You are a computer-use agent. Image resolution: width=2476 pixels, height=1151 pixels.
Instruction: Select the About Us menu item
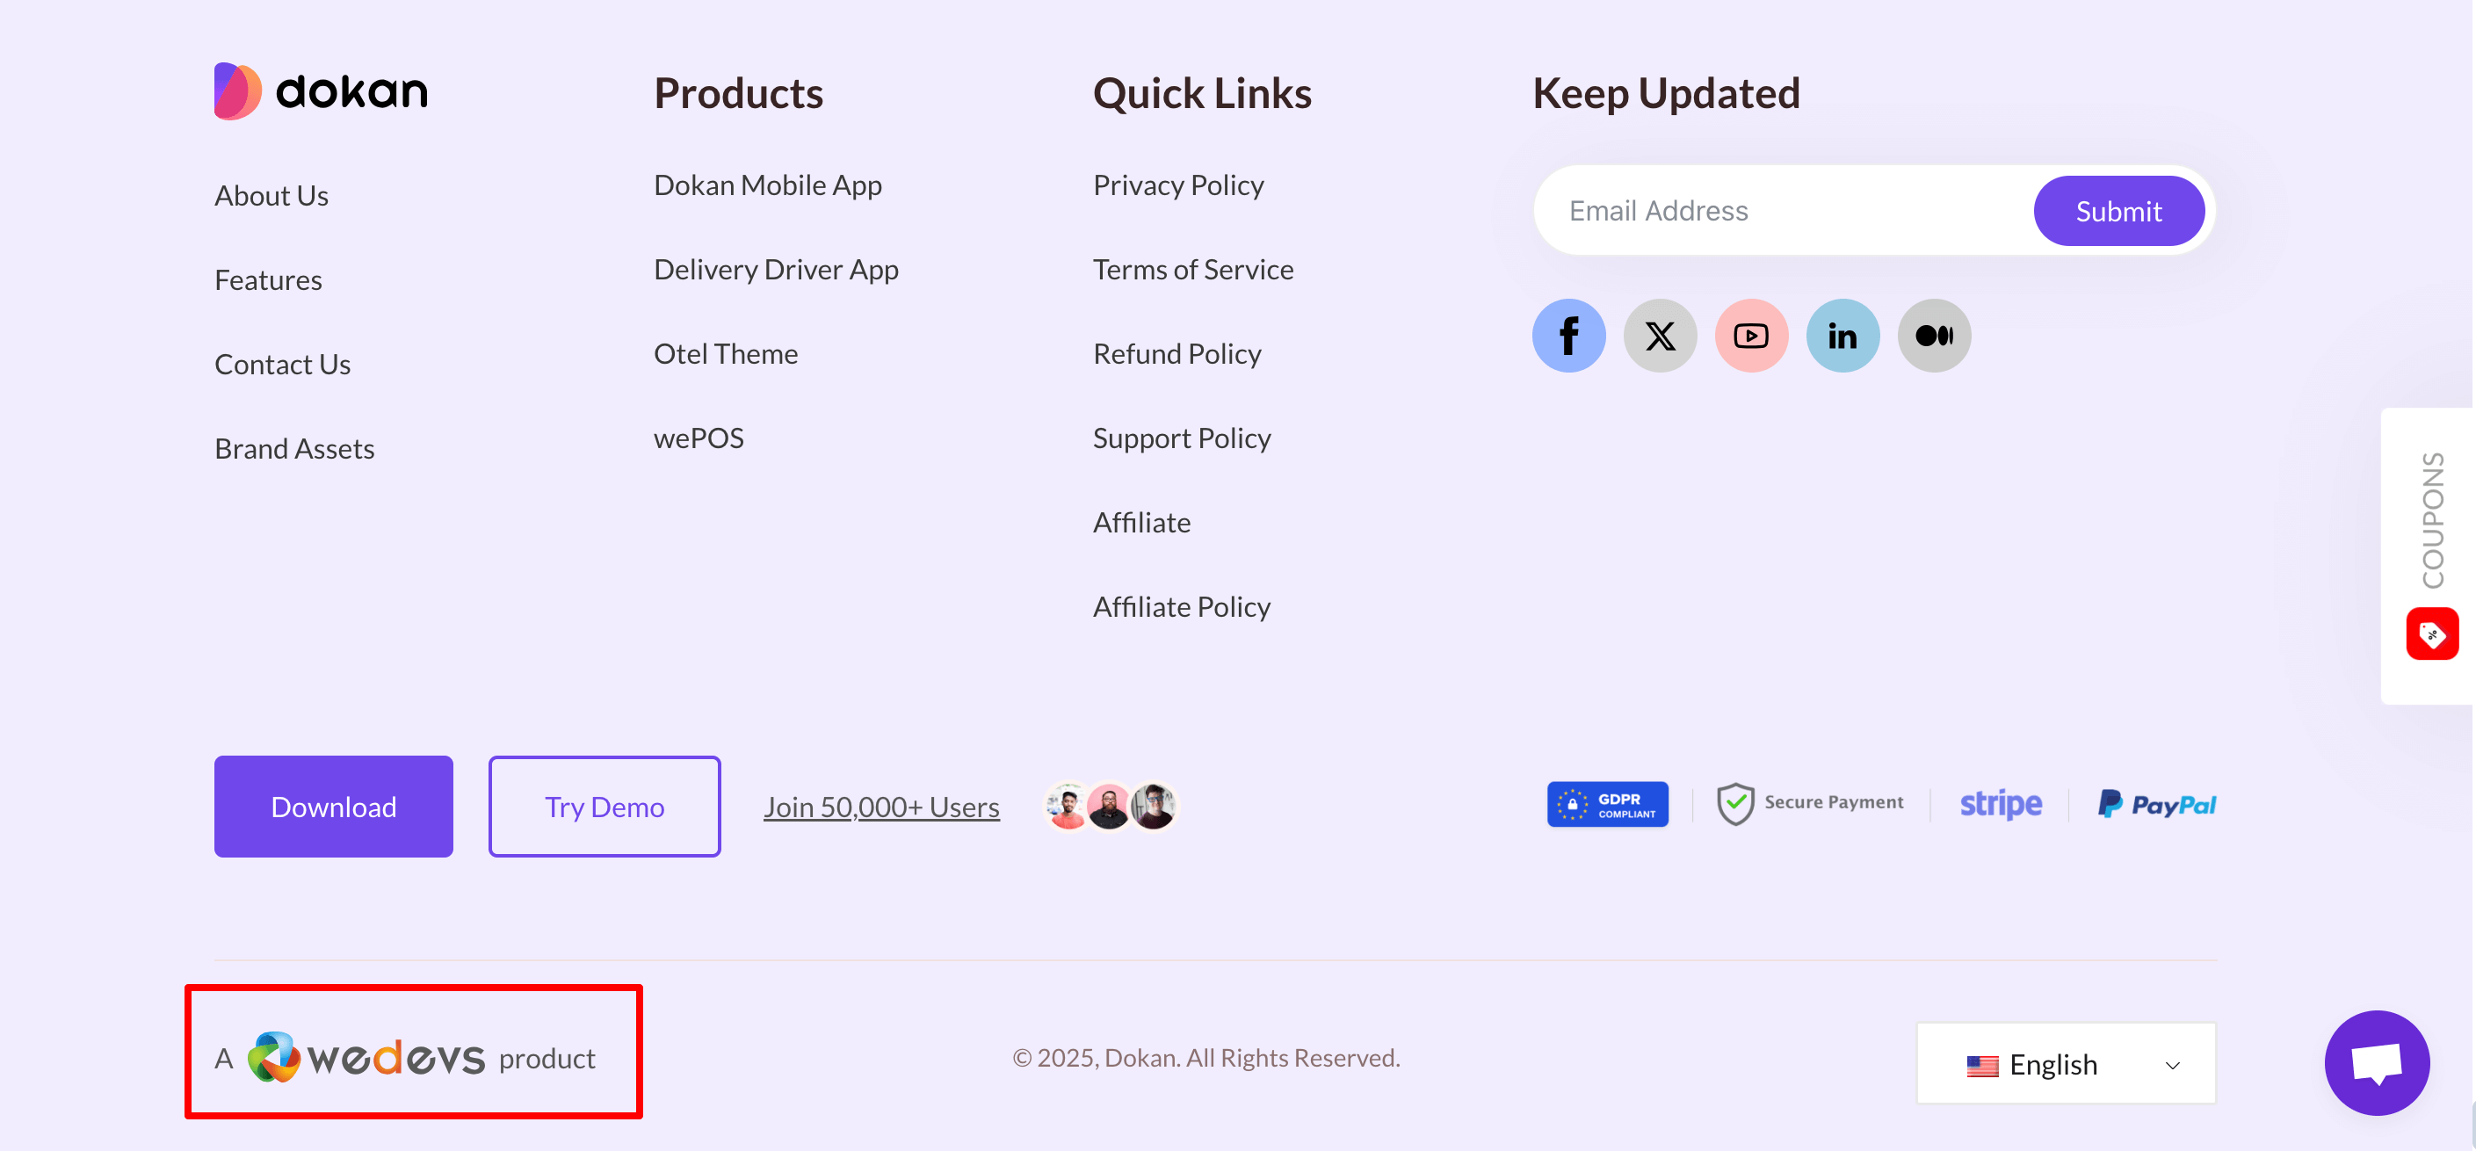click(x=271, y=194)
